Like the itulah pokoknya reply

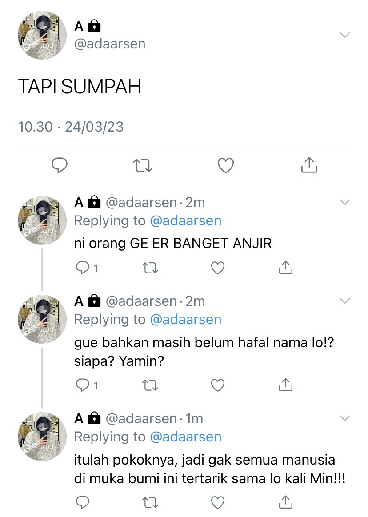218,502
